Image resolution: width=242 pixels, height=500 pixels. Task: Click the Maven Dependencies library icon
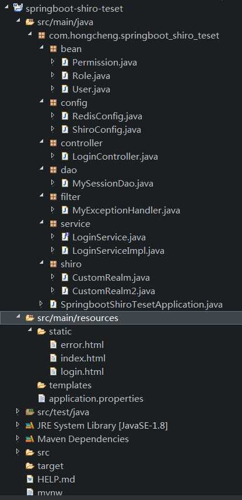pyautogui.click(x=30, y=439)
